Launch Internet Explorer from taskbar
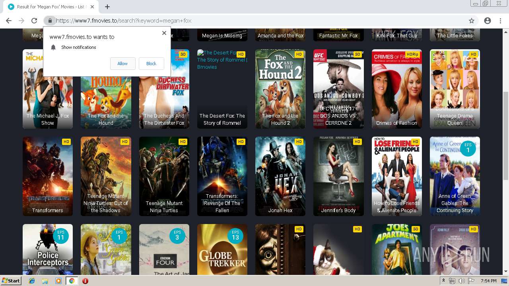The width and height of the screenshot is (509, 286). 32,281
